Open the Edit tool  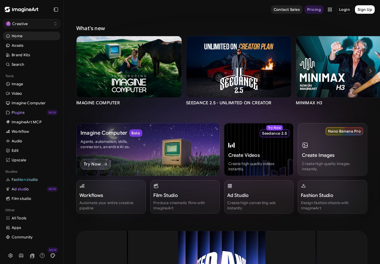click(x=32, y=150)
